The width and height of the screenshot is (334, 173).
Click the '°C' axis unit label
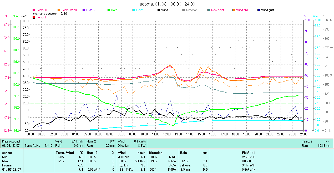click(7, 16)
